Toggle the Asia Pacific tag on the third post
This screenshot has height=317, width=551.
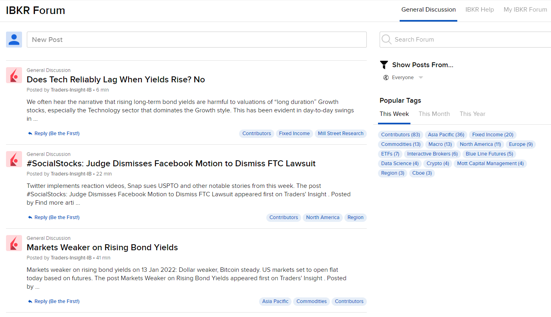pyautogui.click(x=275, y=301)
